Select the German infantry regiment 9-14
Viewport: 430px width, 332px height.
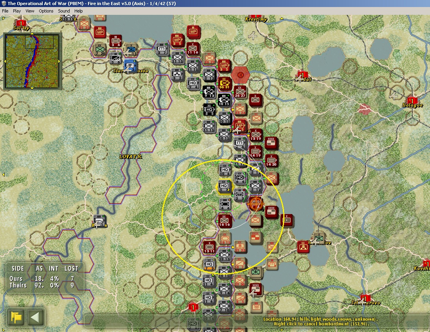224,289
